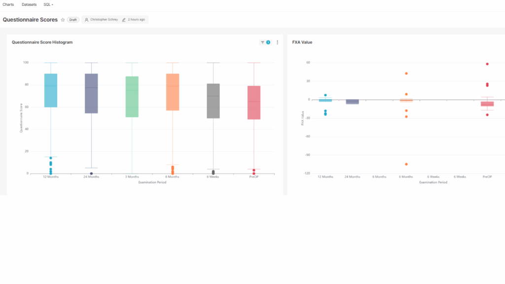
Task: Open the histogram chart three-dot menu
Action: [x=277, y=42]
